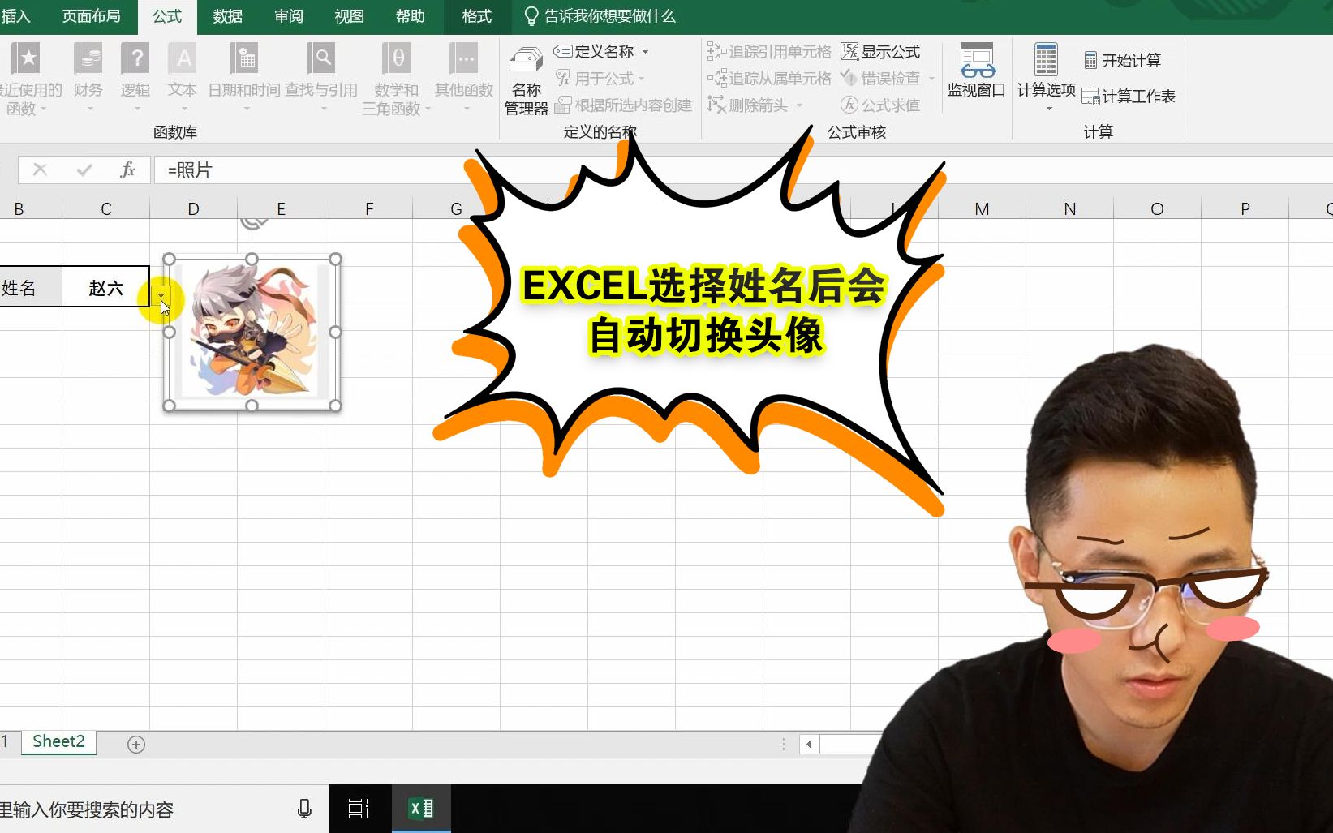Viewport: 1333px width, 833px height.
Task: Click the lightbulb tell-me search icon
Action: coord(531,16)
